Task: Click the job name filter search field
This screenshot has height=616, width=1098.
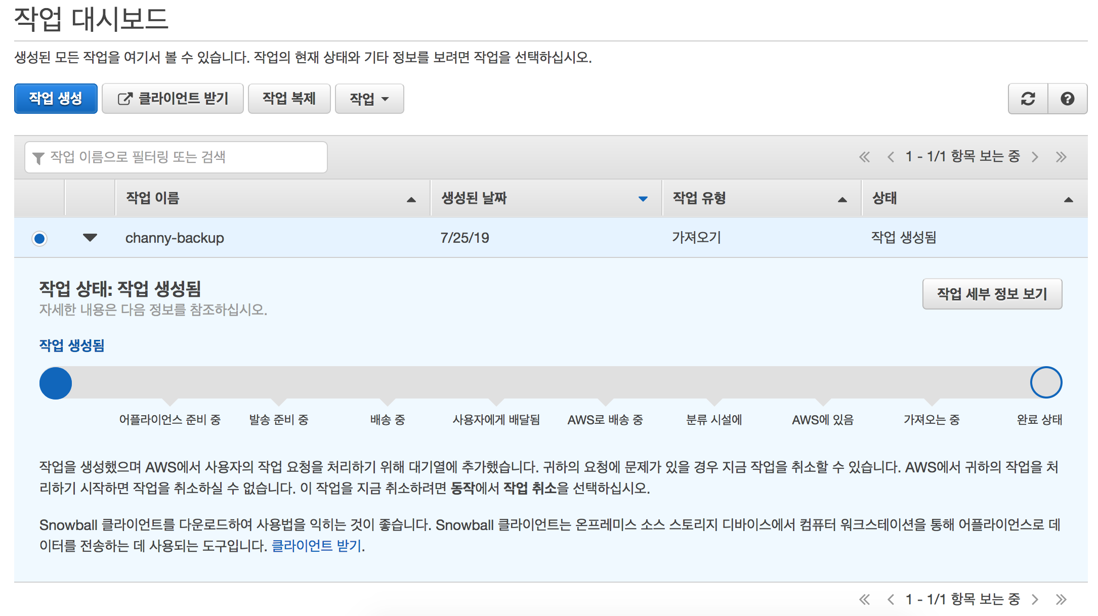Action: tap(182, 157)
